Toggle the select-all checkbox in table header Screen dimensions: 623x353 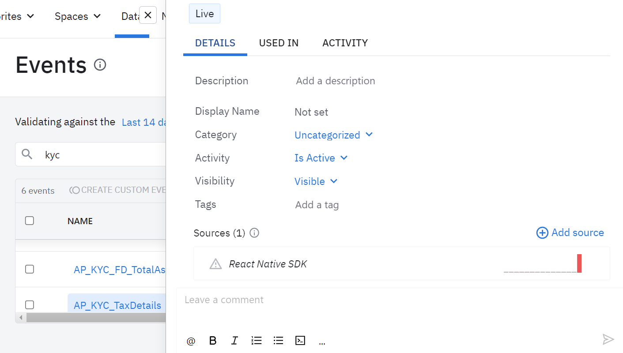coord(30,221)
